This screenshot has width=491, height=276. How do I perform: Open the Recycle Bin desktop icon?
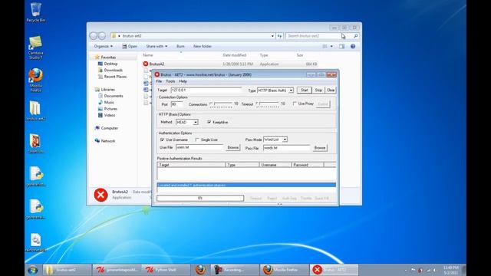36,12
